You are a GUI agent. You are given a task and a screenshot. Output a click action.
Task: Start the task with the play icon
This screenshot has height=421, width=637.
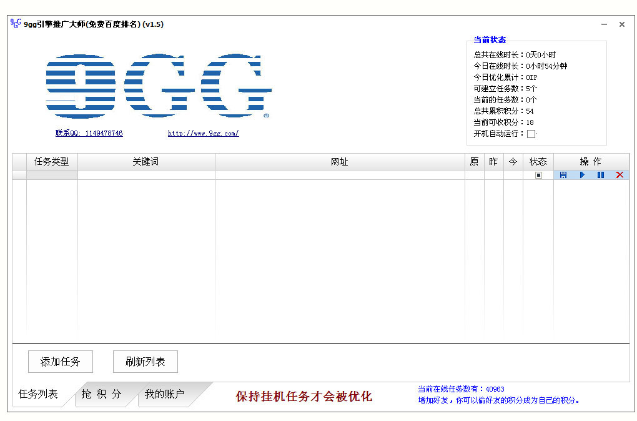click(582, 175)
